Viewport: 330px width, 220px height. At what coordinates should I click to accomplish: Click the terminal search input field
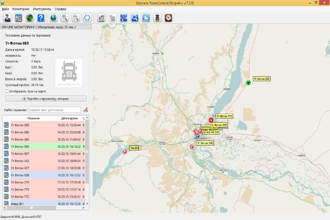click(53, 110)
